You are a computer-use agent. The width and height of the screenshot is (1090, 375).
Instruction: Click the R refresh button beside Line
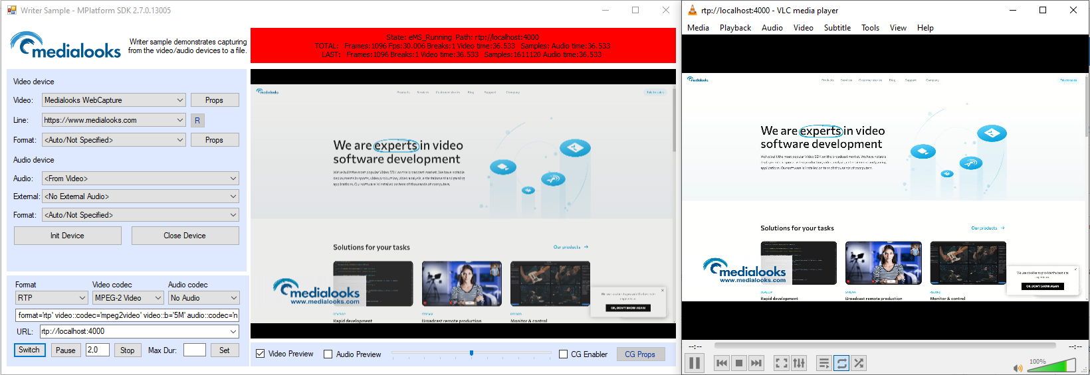[197, 120]
